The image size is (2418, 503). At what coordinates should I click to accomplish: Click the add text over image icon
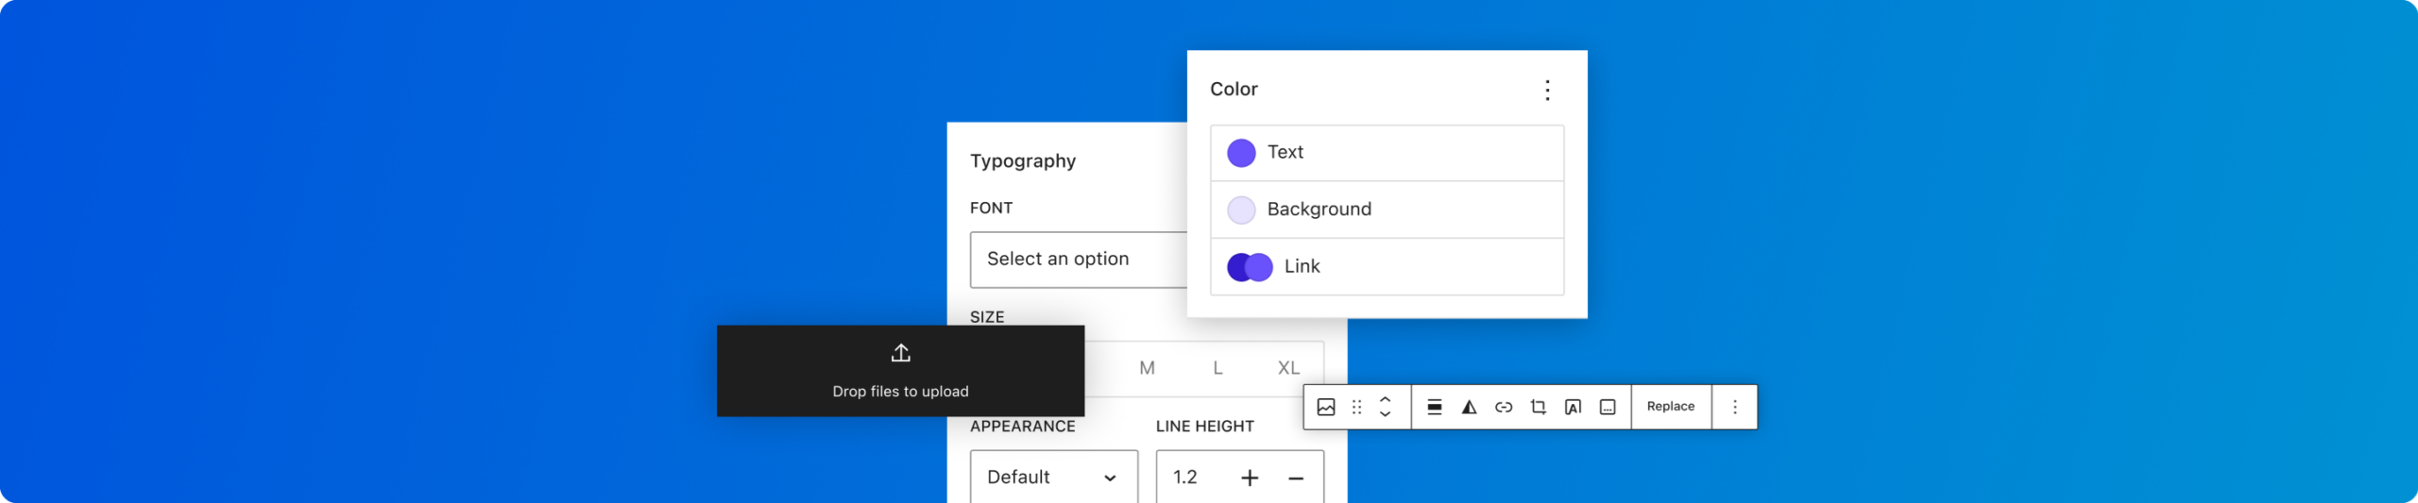(1573, 407)
